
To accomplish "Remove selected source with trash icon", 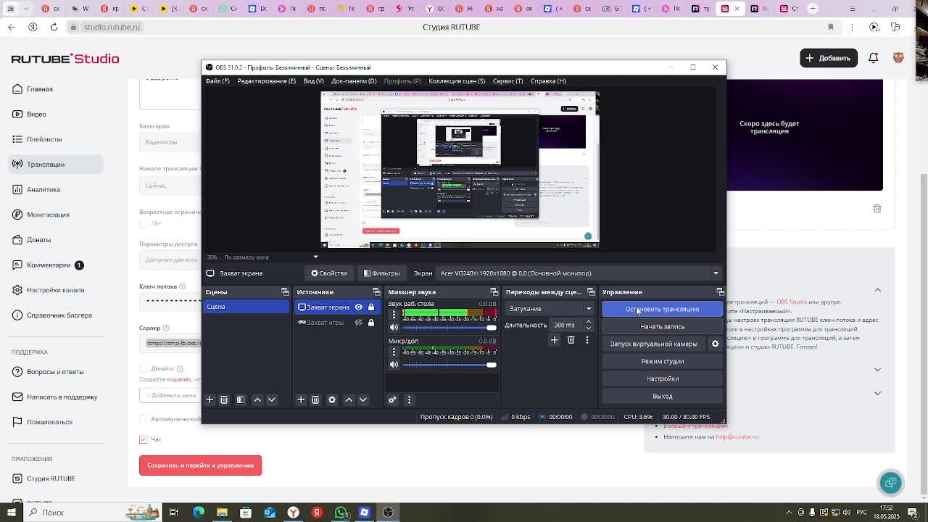I will point(315,399).
